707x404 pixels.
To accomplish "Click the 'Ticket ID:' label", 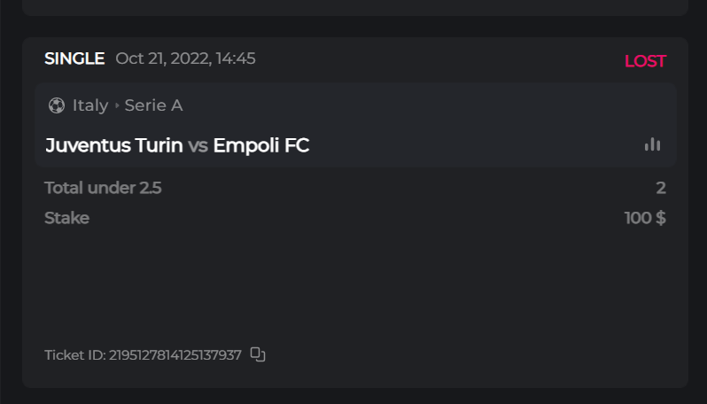I will (x=74, y=355).
